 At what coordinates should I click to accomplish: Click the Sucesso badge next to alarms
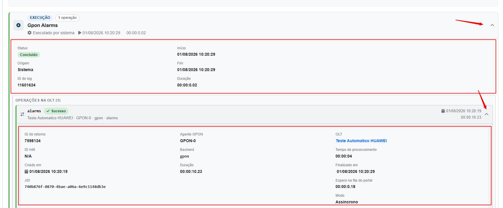tap(56, 111)
